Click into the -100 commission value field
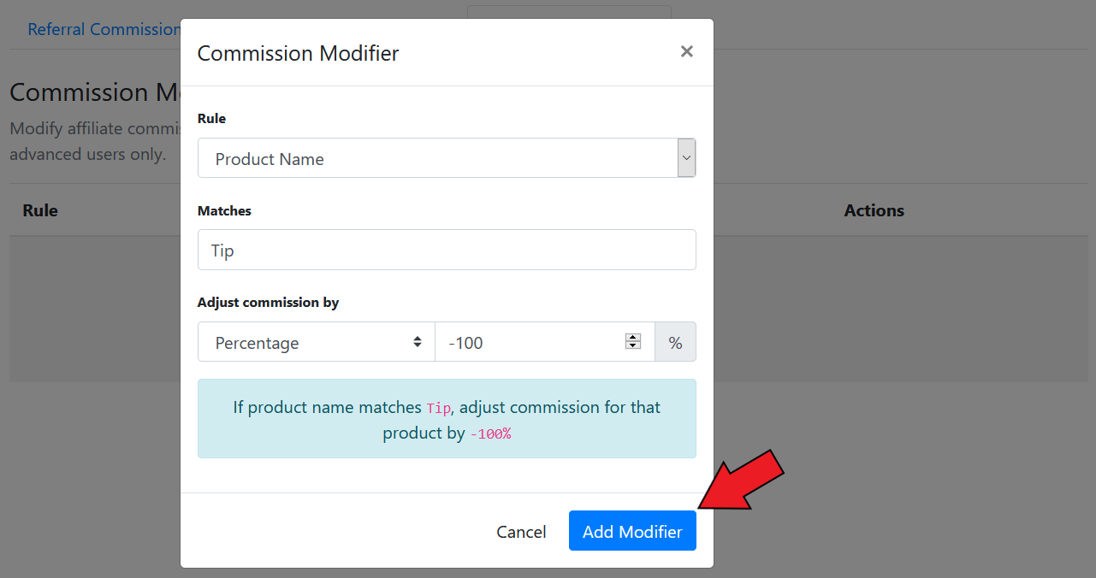Screen dimensions: 1096x578 click(x=545, y=342)
